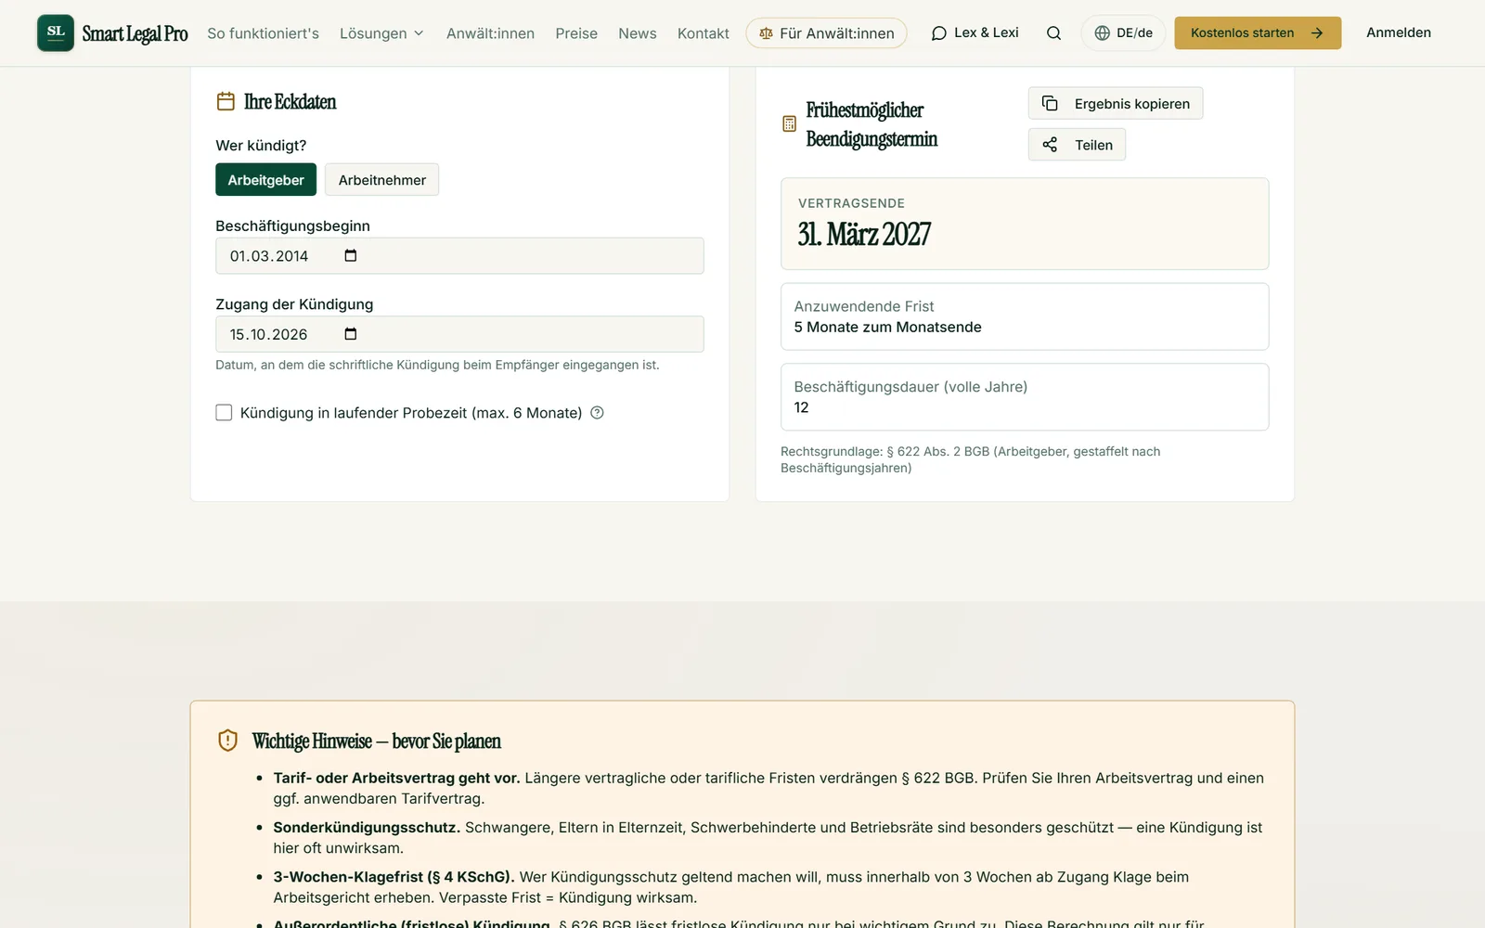Click Ergebnis kopieren button
This screenshot has height=928, width=1485.
(1116, 104)
